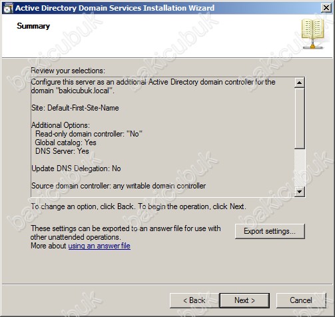Click Next to begin the operation

pyautogui.click(x=244, y=300)
